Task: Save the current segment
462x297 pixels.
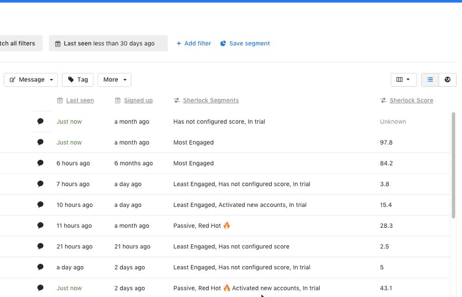Action: pyautogui.click(x=245, y=43)
